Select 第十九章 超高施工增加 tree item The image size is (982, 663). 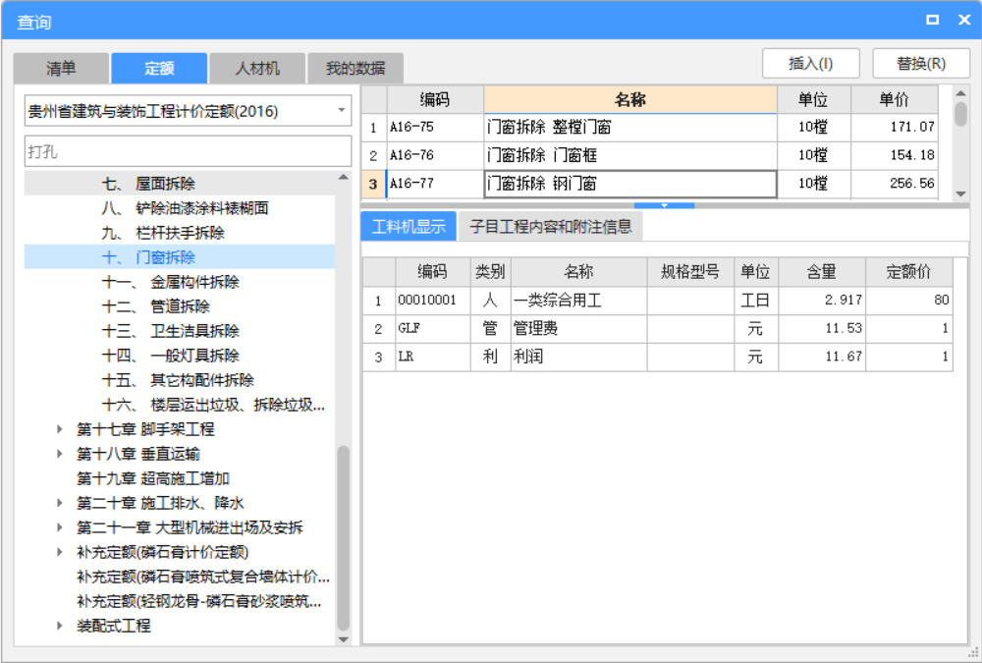coord(153,478)
